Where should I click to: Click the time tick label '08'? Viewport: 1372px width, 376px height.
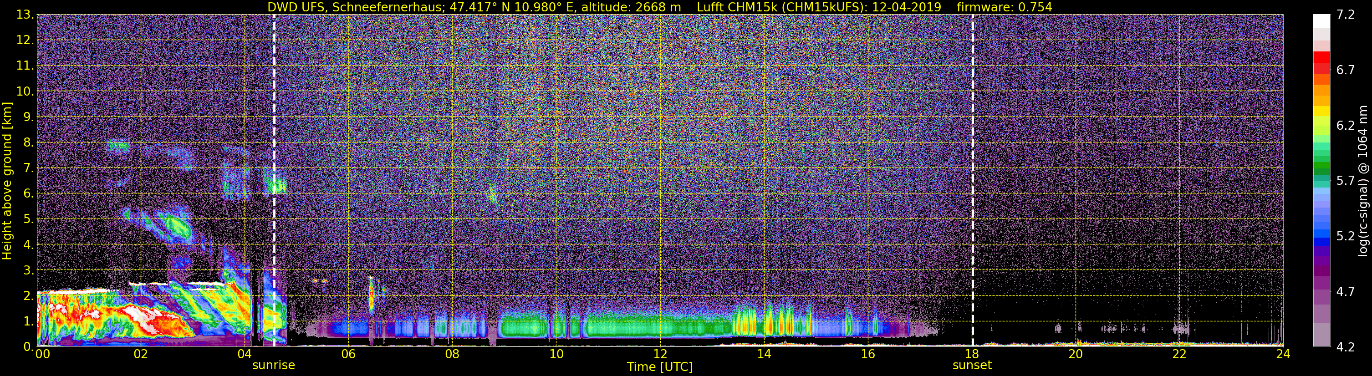pos(452,354)
